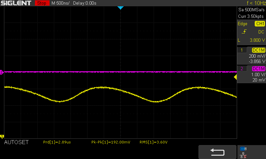Click channel 2 DC1M coupling badge
The width and height of the screenshot is (266, 159).
point(258,69)
